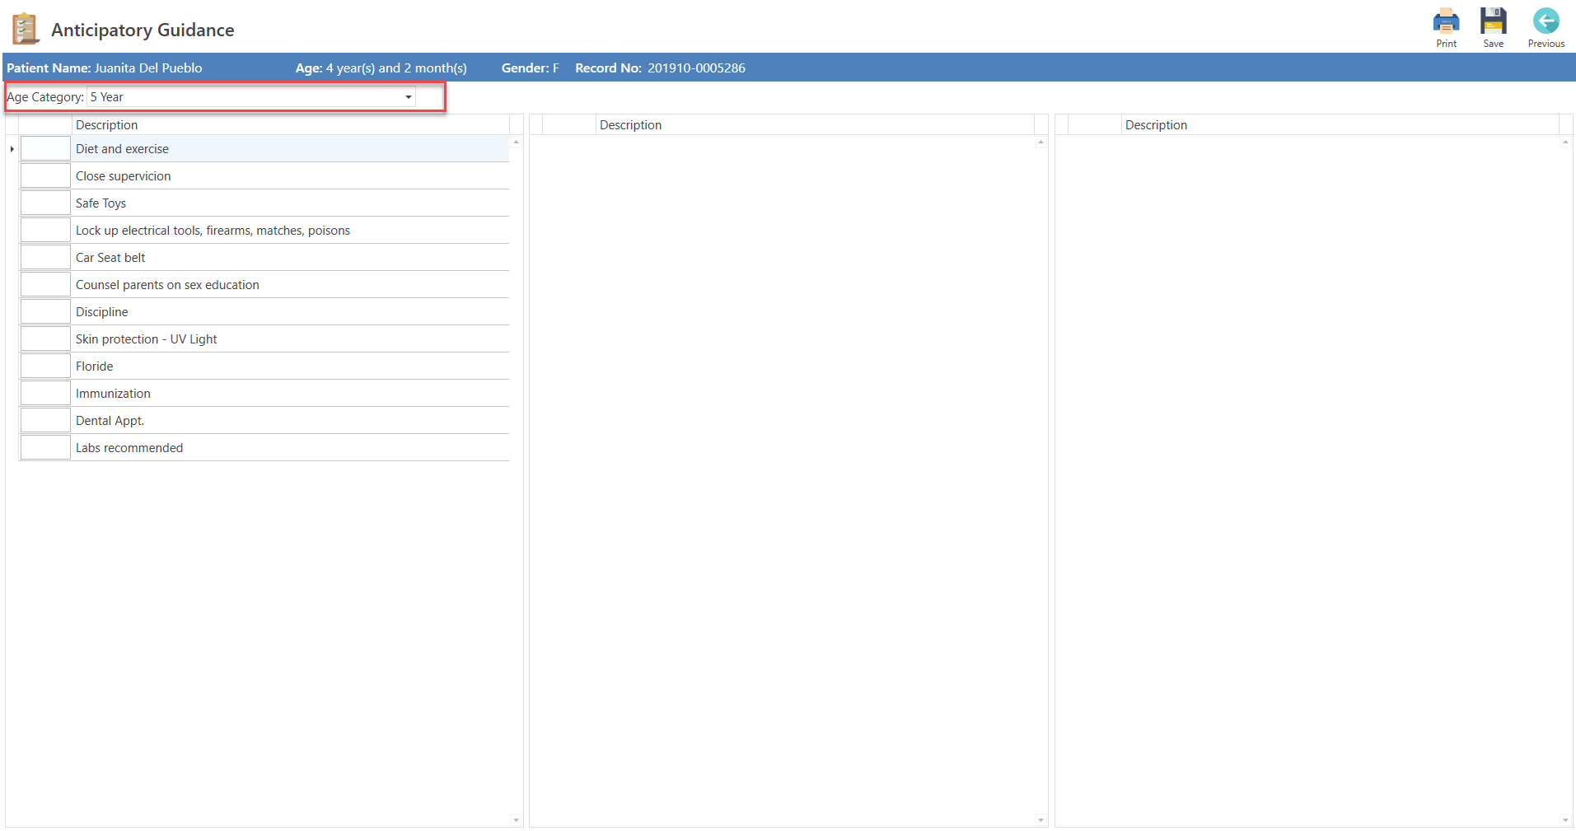
Task: Go back using the Previous arrow icon
Action: [1546, 21]
